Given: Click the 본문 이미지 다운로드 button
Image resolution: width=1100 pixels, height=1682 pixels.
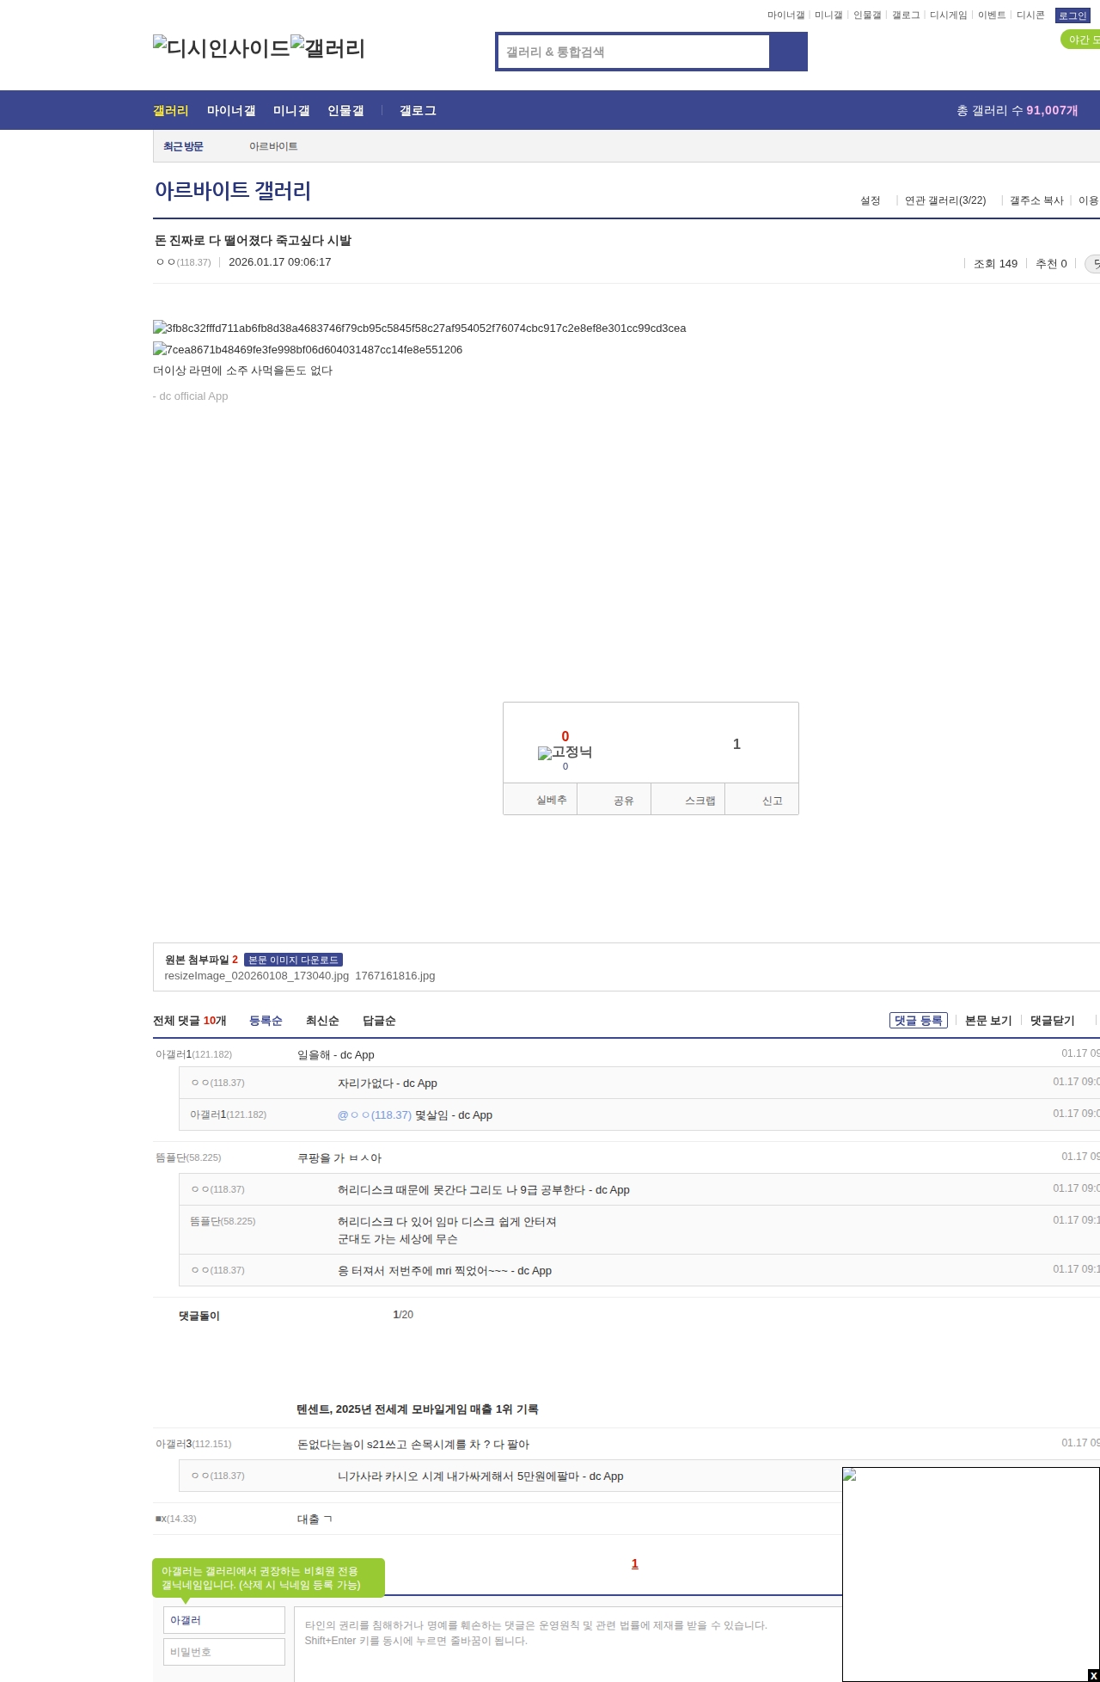Looking at the screenshot, I should pyautogui.click(x=293, y=960).
